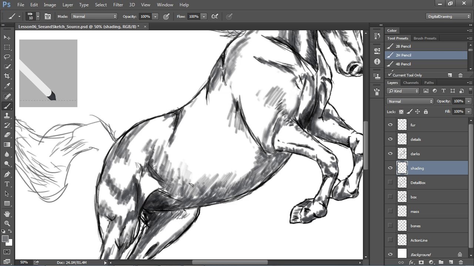Image resolution: width=474 pixels, height=266 pixels.
Task: Select the Dodge tool
Action: [7, 164]
